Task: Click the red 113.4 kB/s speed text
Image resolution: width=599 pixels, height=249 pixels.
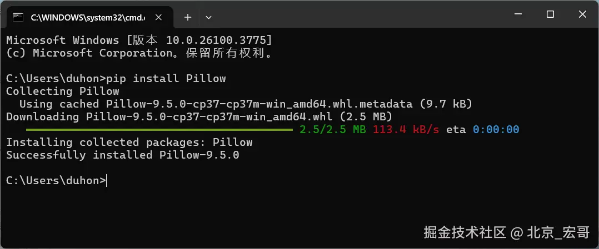Action: (406, 130)
